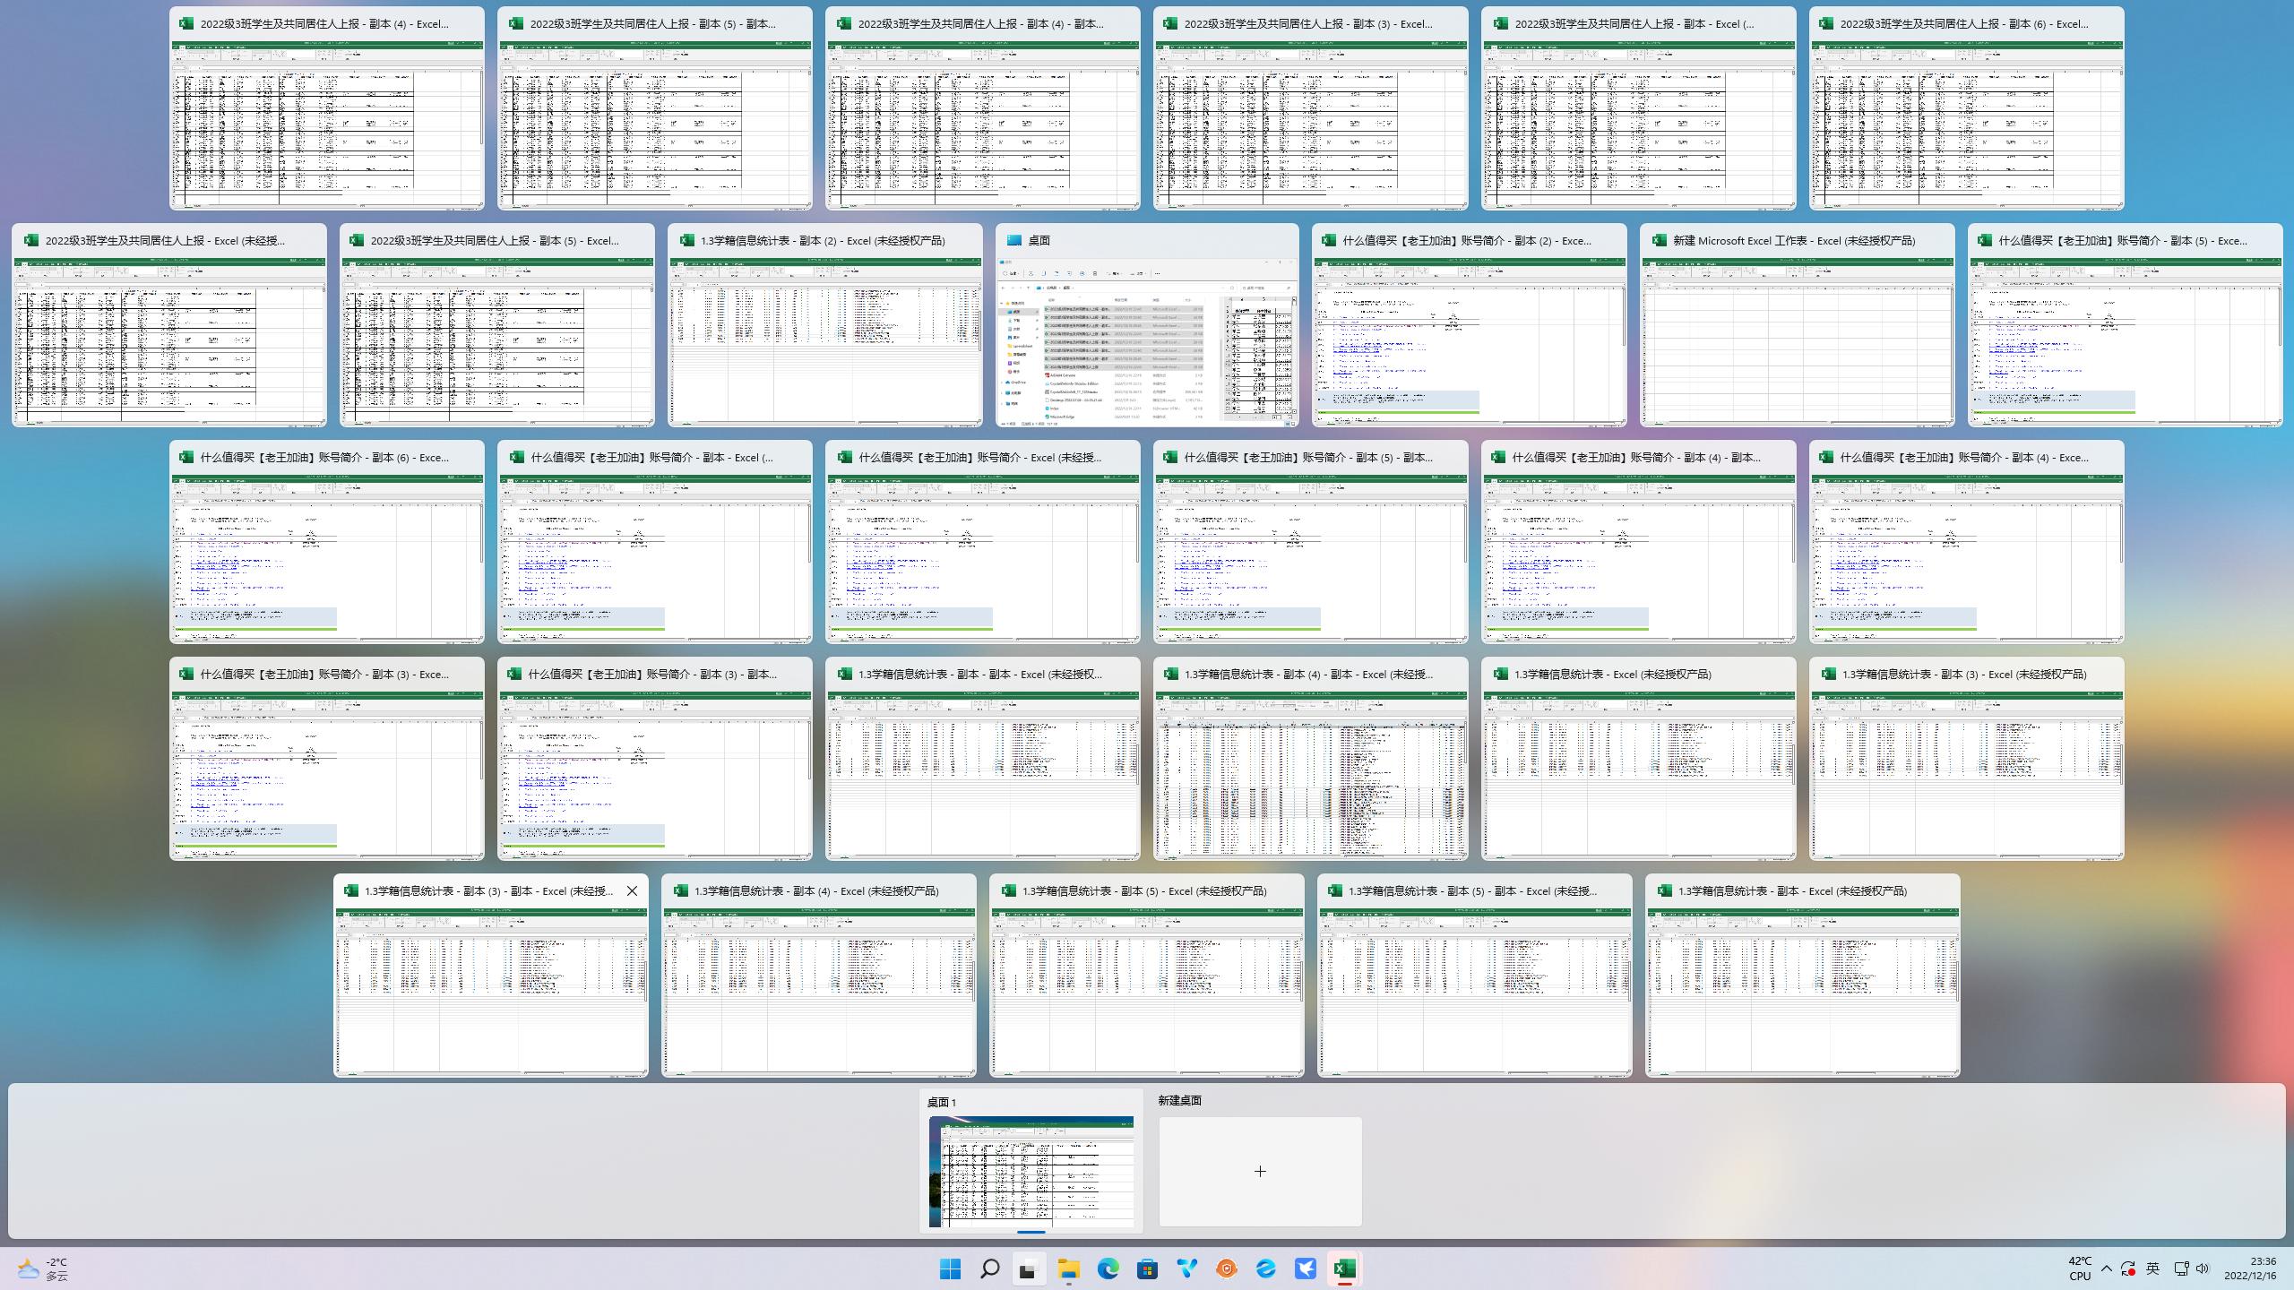The width and height of the screenshot is (2294, 1290).
Task: Click the volume speaker tray icon
Action: pyautogui.click(x=2203, y=1268)
